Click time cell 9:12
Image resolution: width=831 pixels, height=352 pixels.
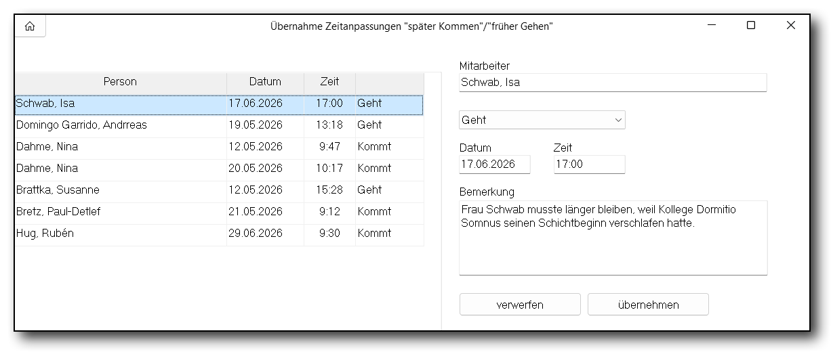329,212
